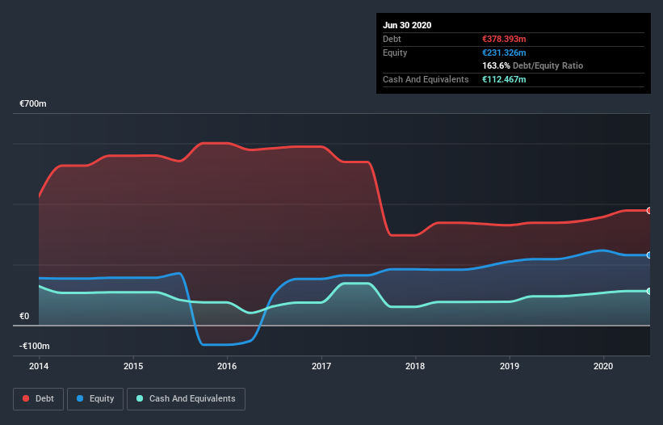Click the Debt row label in tooltip
The image size is (663, 425).
(x=392, y=39)
